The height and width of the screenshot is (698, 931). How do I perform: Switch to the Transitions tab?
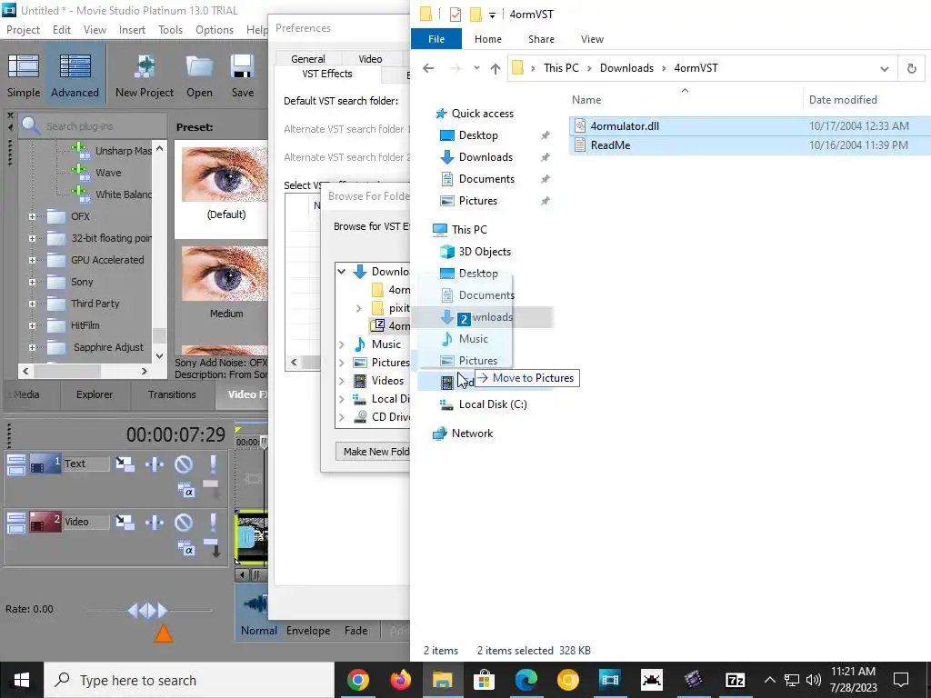[x=172, y=394]
